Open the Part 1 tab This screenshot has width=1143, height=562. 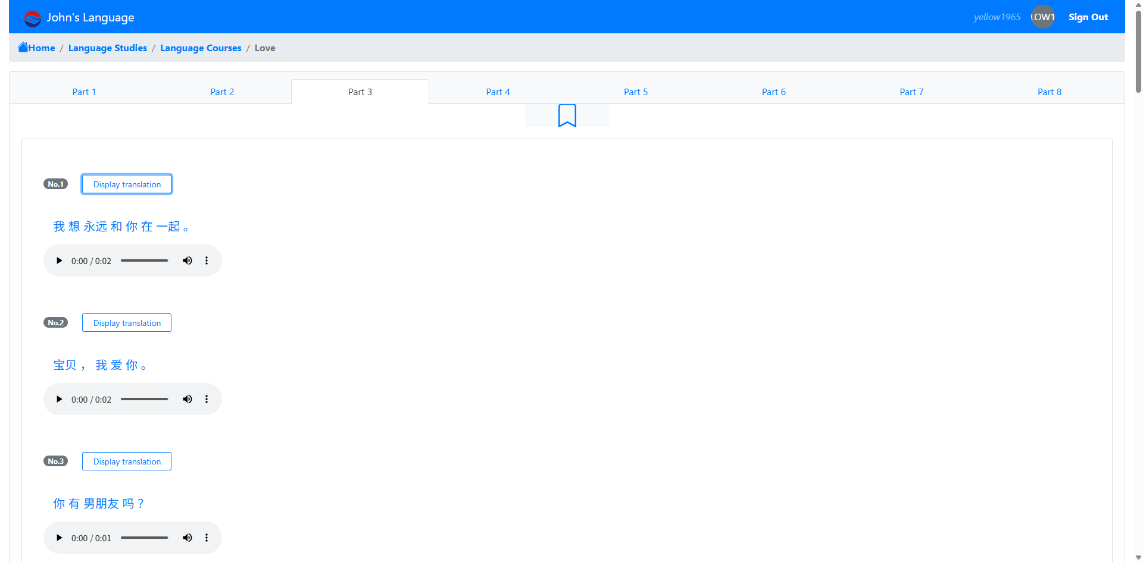click(x=84, y=92)
